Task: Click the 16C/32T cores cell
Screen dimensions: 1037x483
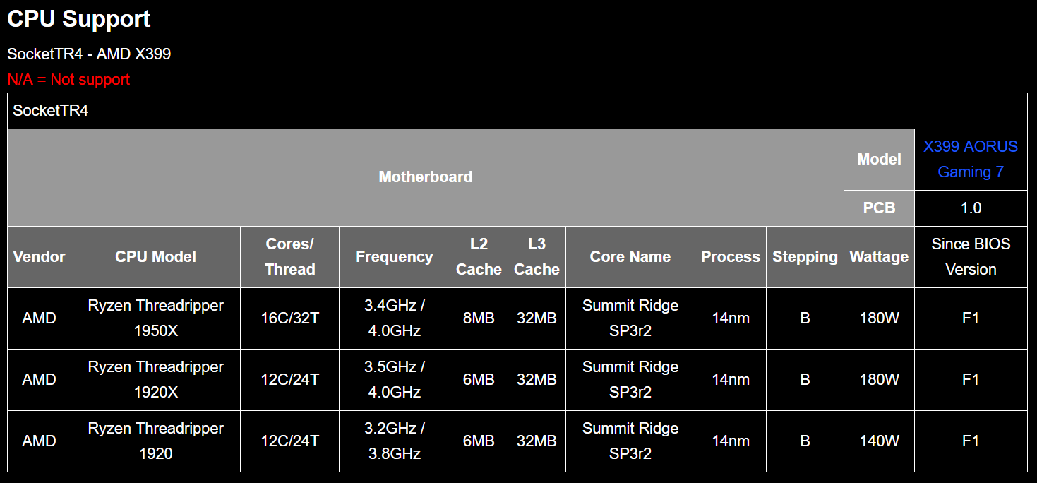Action: (289, 318)
